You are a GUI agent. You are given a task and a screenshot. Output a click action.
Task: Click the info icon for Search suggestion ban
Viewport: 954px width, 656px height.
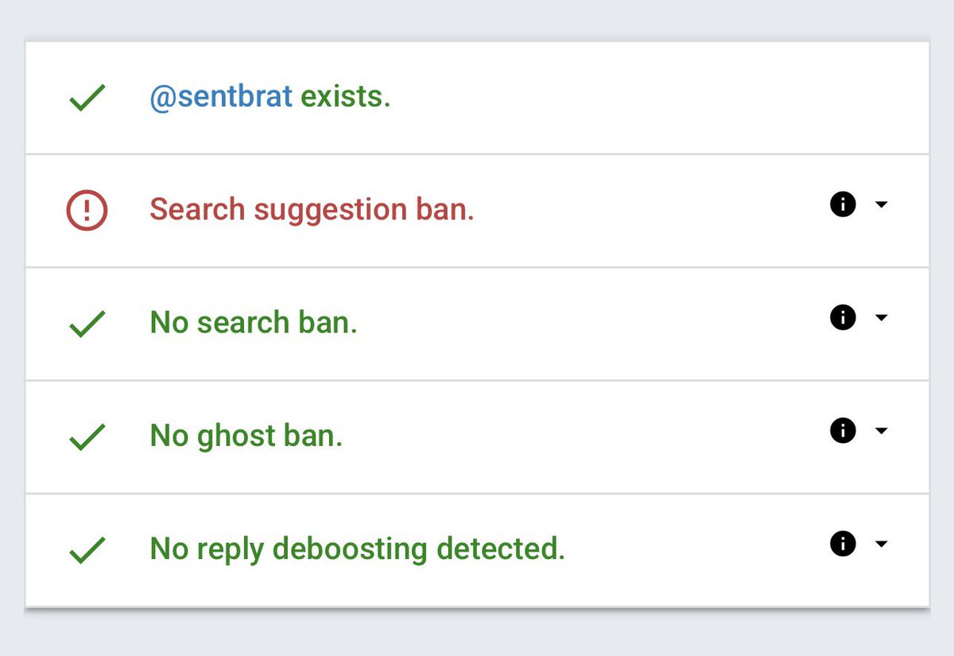[843, 205]
